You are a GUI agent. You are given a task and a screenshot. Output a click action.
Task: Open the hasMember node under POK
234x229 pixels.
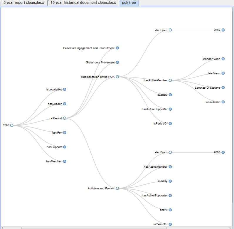65,161
